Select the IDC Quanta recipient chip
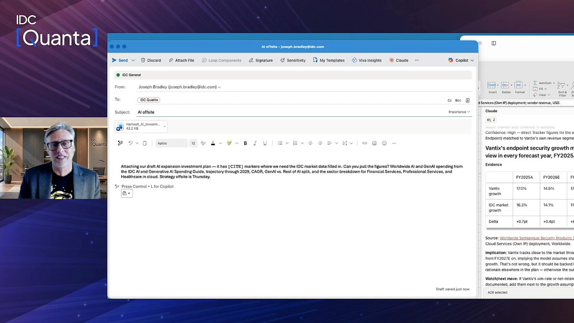 point(149,100)
